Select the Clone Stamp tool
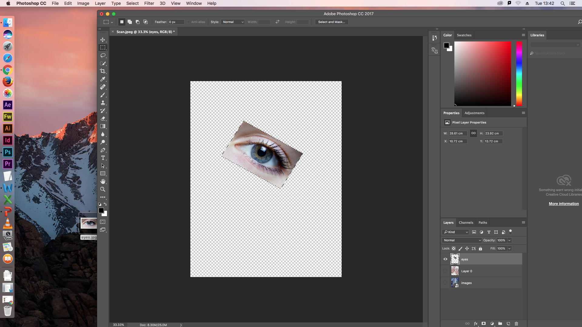Viewport: 582px width, 327px height. 103,103
